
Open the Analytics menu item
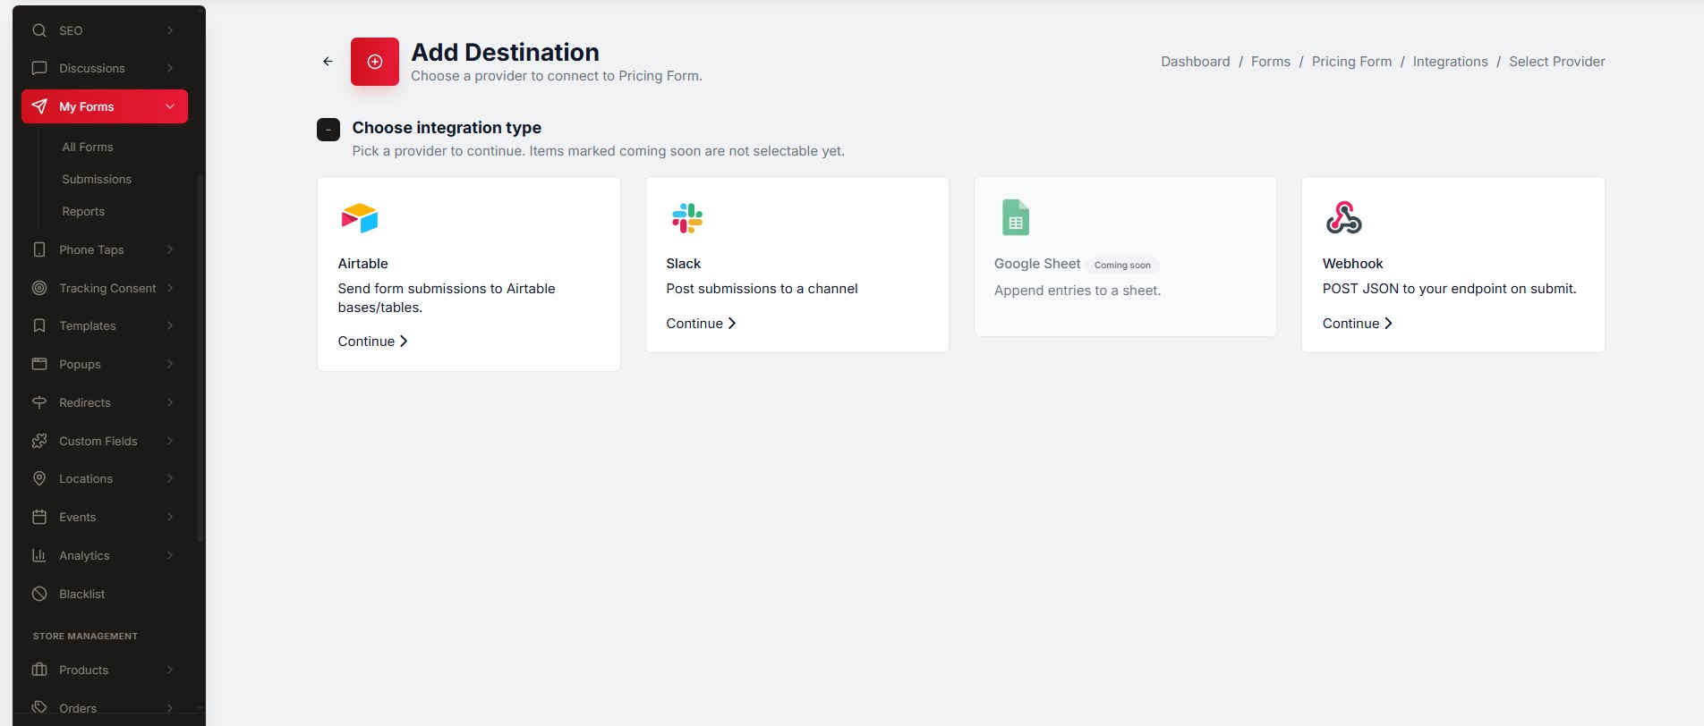coord(105,555)
